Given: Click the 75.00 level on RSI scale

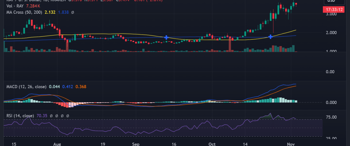Looking at the screenshot, I should (x=332, y=117).
